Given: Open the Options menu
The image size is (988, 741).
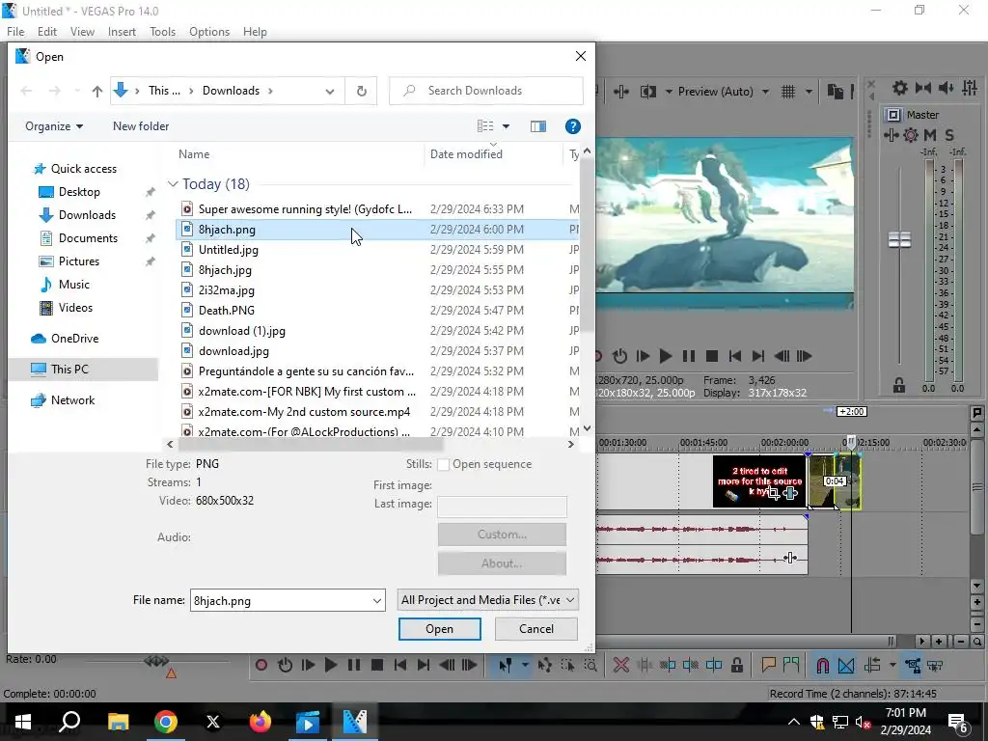Looking at the screenshot, I should 209,32.
